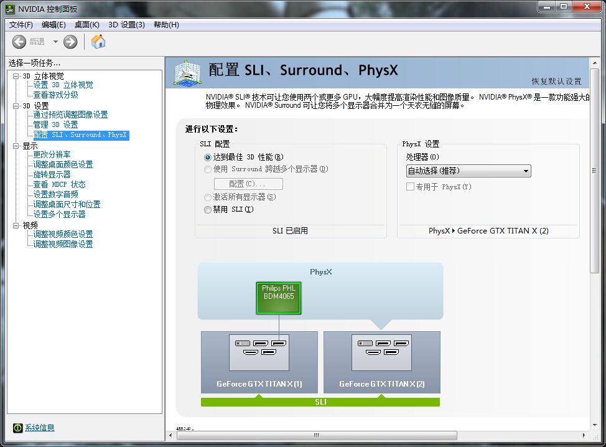This screenshot has height=447, width=606.
Task: Open the 编辑(E) menu
Action: [54, 25]
